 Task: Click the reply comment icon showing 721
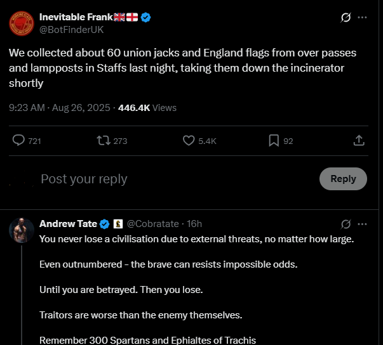click(18, 140)
